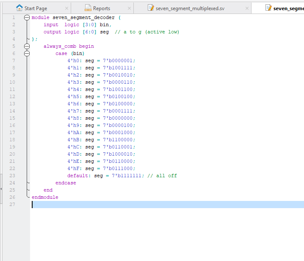Click the active seven_segme tab file icon
The image size is (304, 261).
pyautogui.click(x=268, y=8)
